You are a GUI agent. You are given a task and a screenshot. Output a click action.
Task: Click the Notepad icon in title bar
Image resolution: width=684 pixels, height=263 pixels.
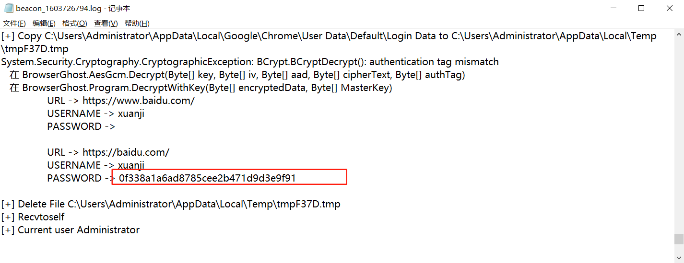click(8, 9)
